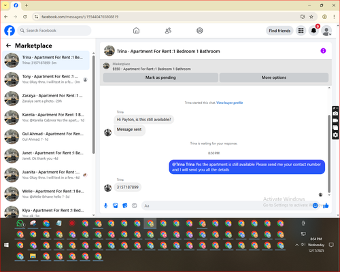
Task: Open the Chrome three-dot menu
Action: pyautogui.click(x=334, y=16)
